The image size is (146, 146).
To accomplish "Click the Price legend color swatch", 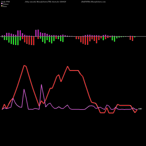I will point(2,6).
